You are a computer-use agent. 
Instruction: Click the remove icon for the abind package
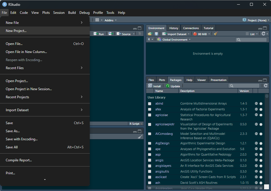(261, 104)
